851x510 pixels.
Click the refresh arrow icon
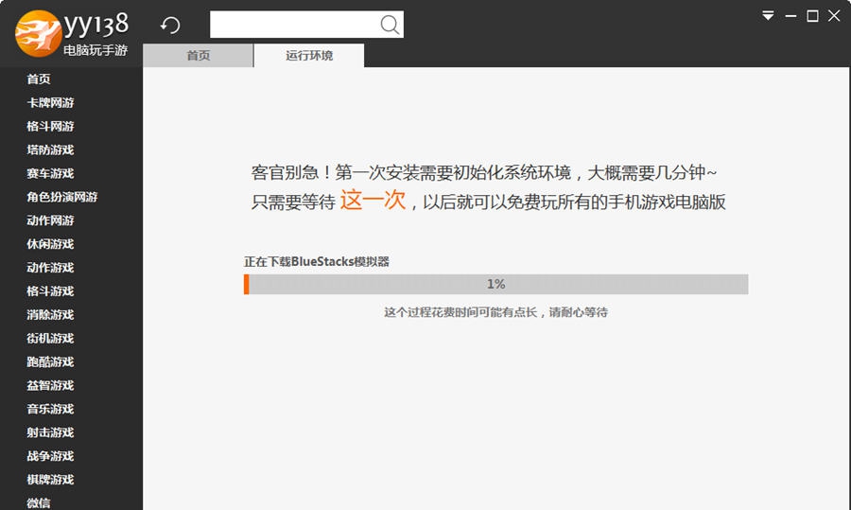pyautogui.click(x=170, y=25)
